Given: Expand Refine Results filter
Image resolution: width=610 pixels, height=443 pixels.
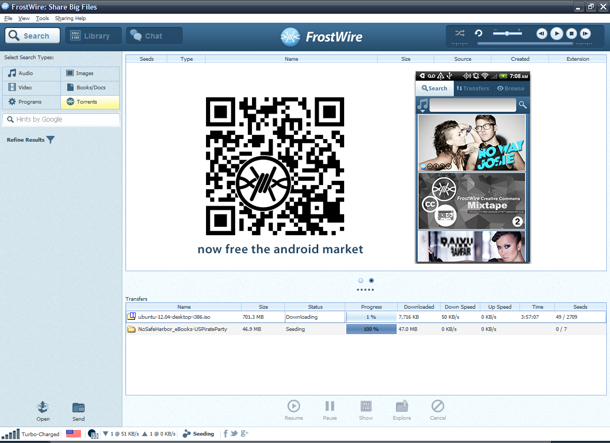Looking at the screenshot, I should click(x=30, y=140).
